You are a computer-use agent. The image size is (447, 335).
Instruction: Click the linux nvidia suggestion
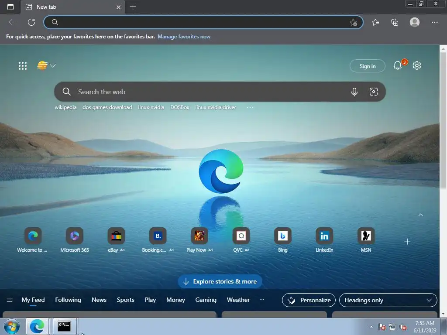(151, 107)
